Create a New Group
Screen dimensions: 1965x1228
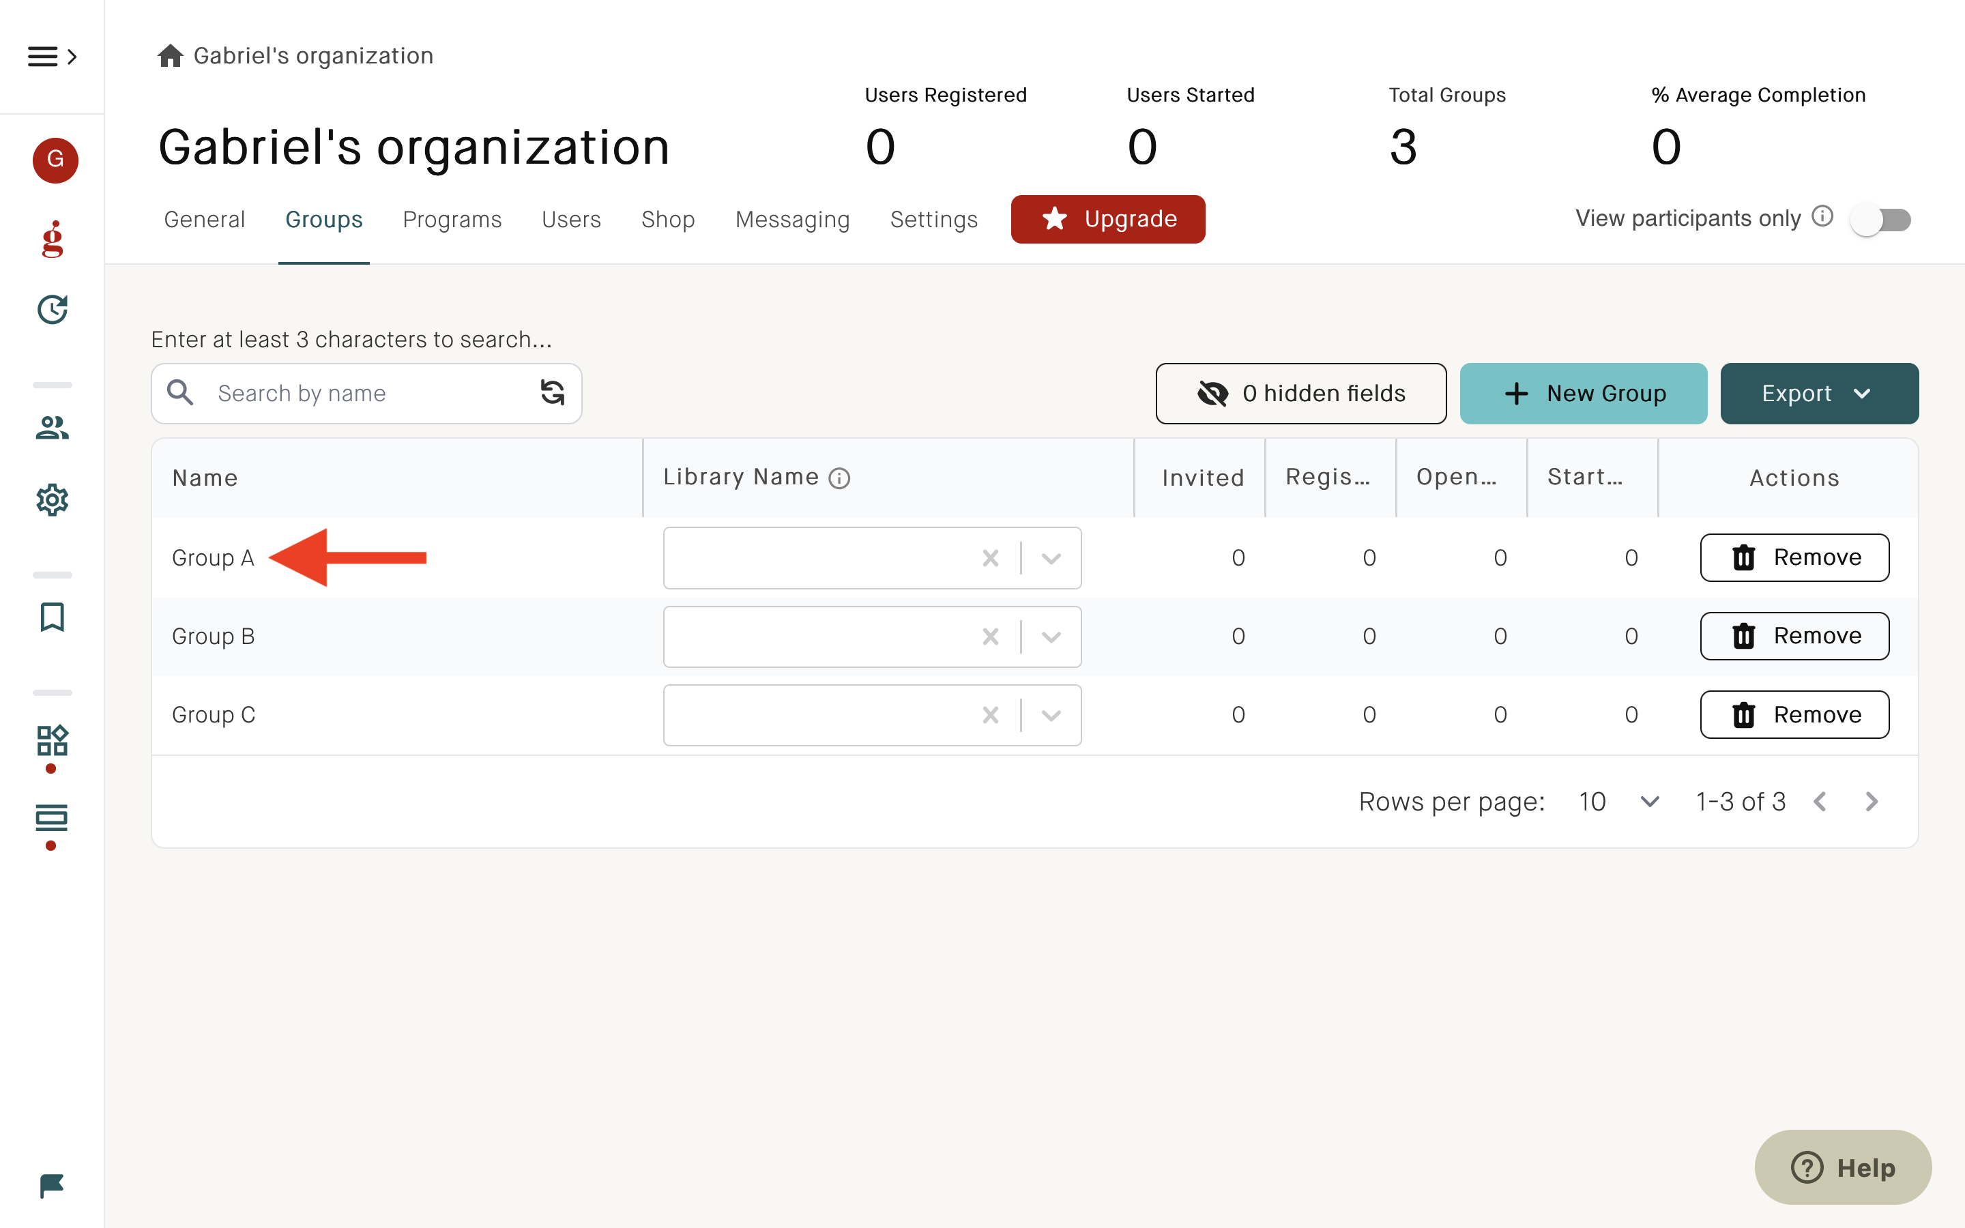1584,394
